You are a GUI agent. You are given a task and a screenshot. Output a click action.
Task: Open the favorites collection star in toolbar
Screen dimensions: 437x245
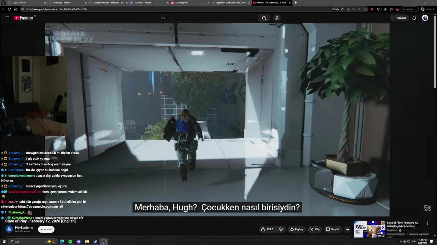point(391,9)
